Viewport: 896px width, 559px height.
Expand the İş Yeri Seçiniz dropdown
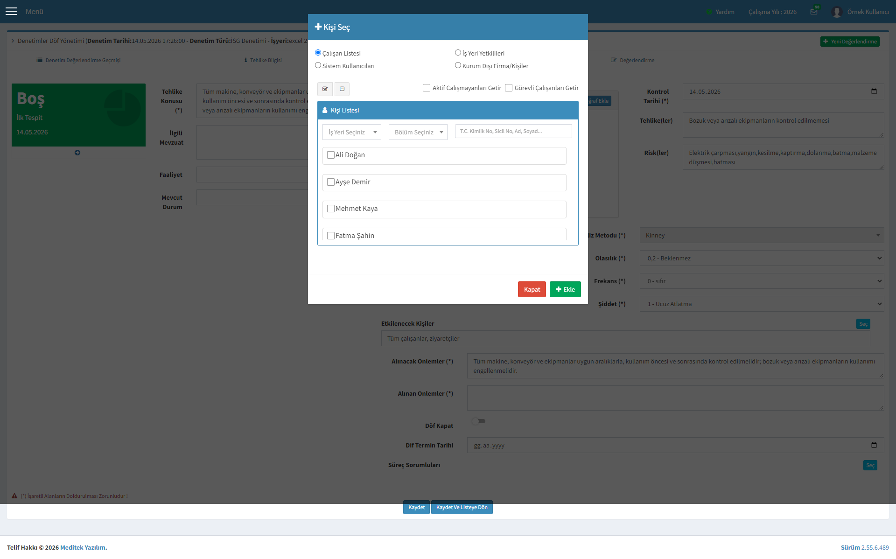[x=352, y=132]
